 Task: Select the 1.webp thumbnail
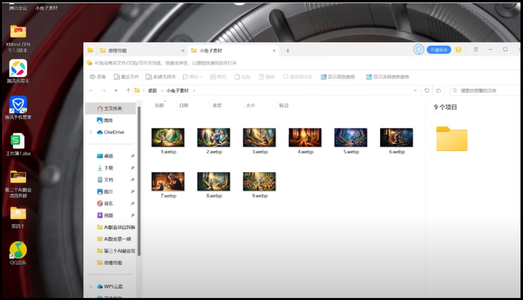pyautogui.click(x=168, y=137)
